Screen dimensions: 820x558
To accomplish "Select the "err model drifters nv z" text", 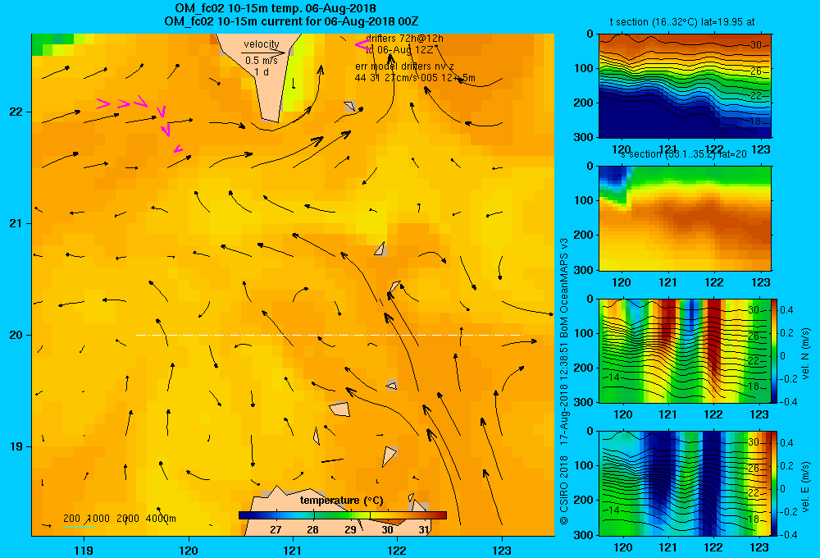I will 404,66.
